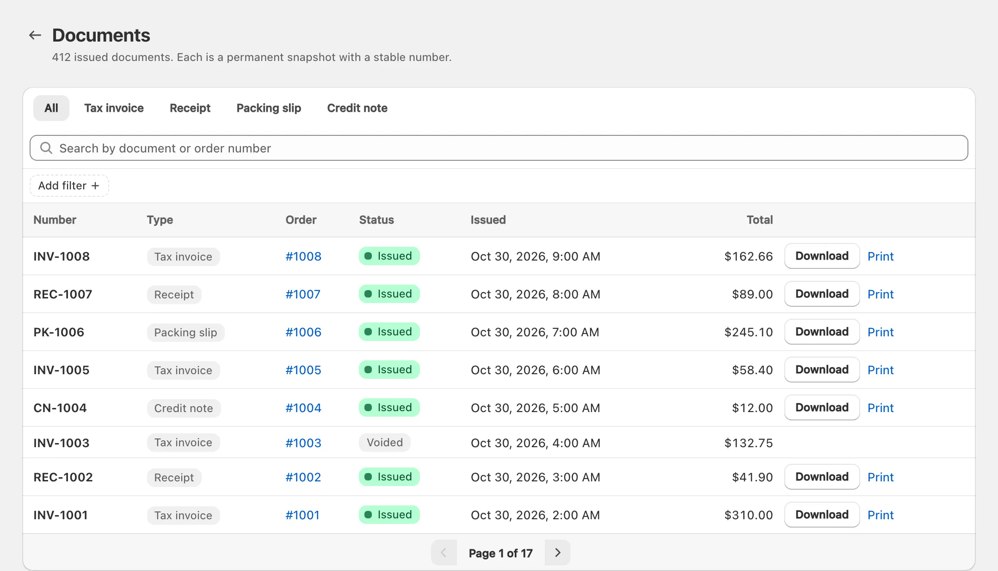Download document INV-1001
This screenshot has height=571, width=998.
tap(822, 515)
